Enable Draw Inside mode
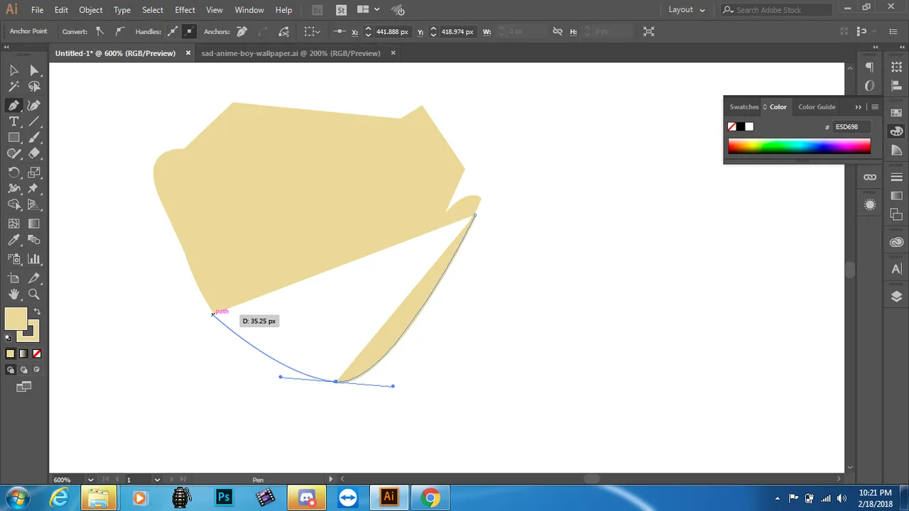 (36, 370)
